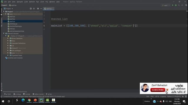This screenshot has width=188, height=105.
Task: Click the stop icon in the run toolbar
Action: pos(182,5)
